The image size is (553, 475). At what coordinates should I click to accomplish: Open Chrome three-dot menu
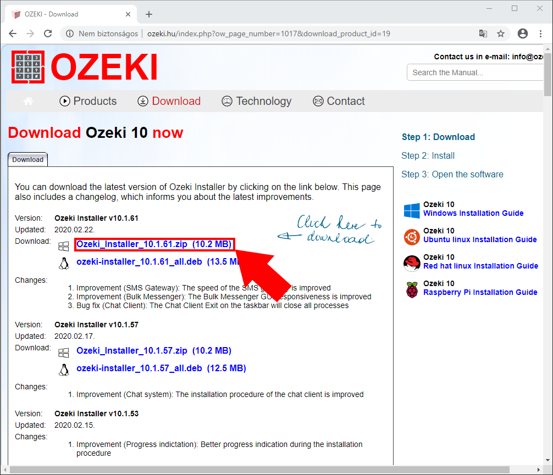pyautogui.click(x=540, y=33)
